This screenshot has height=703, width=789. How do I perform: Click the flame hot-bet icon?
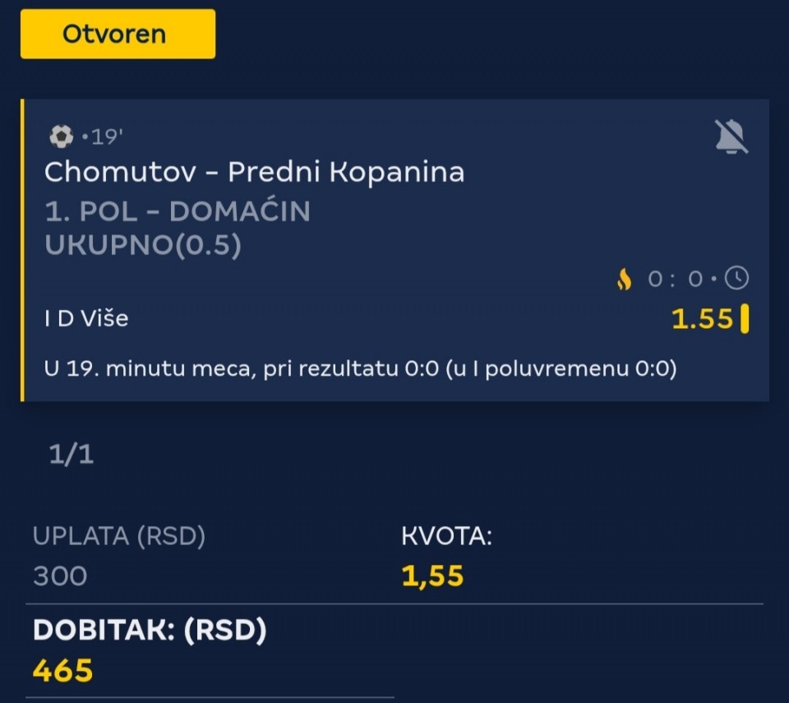click(625, 280)
